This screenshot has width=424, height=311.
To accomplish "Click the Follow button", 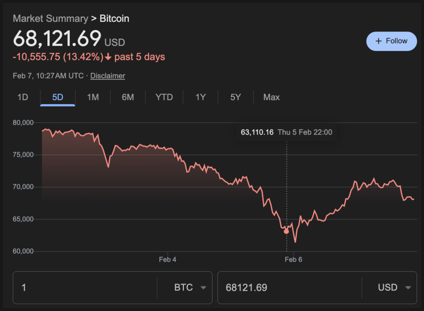I will coord(392,41).
